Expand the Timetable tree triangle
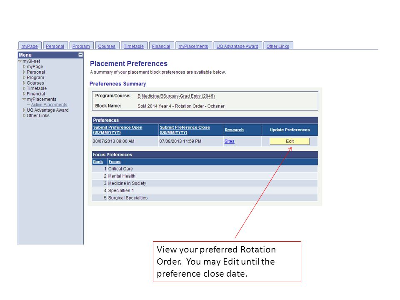 [x=24, y=88]
